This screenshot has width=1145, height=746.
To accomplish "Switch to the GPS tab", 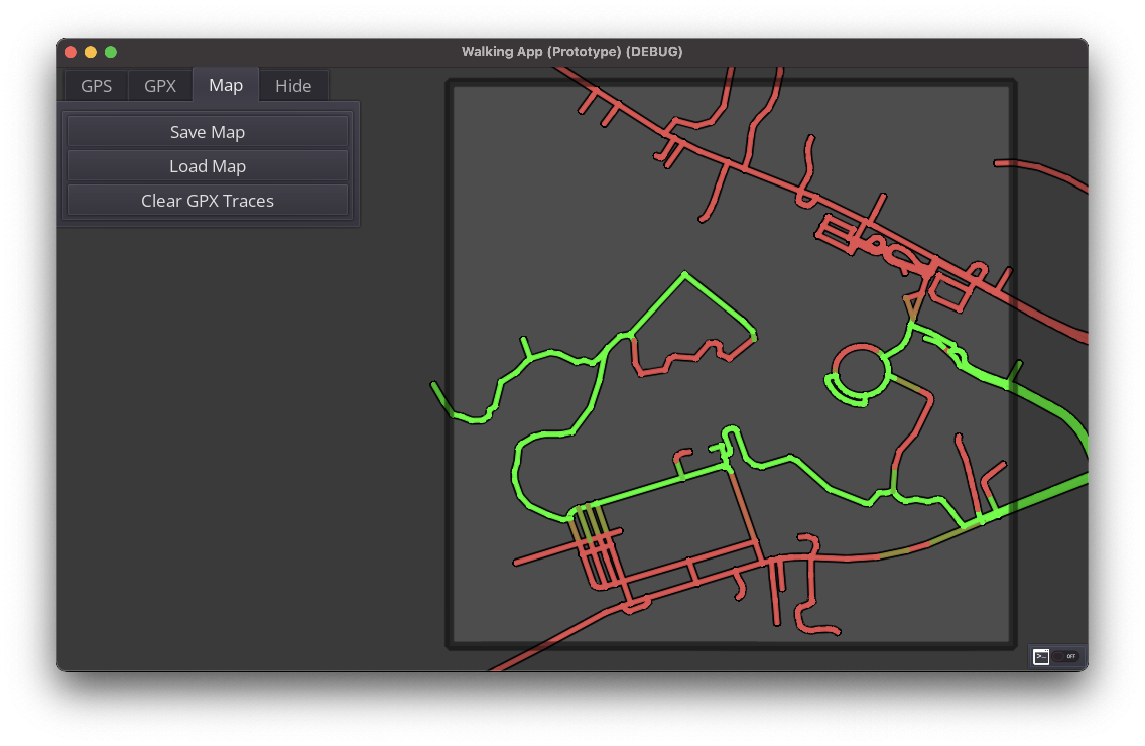I will 96,86.
